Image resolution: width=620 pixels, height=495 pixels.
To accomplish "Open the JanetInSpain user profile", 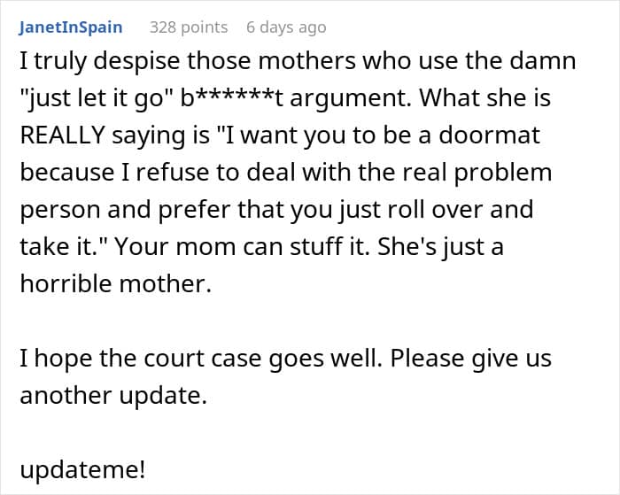I will (71, 27).
